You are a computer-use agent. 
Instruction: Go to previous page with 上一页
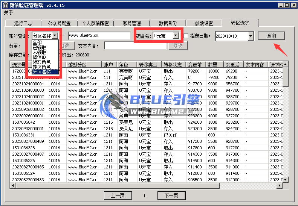click(118, 195)
